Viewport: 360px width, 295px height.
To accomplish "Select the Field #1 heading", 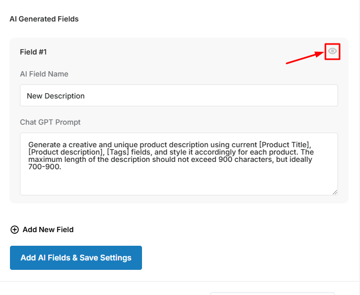I will coord(34,52).
